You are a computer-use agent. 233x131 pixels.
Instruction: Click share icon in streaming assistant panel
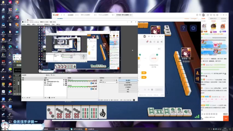pos(162,42)
